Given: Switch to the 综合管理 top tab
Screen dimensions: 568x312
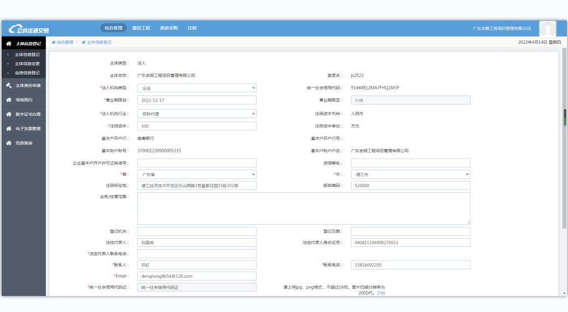Looking at the screenshot, I should pyautogui.click(x=113, y=28).
